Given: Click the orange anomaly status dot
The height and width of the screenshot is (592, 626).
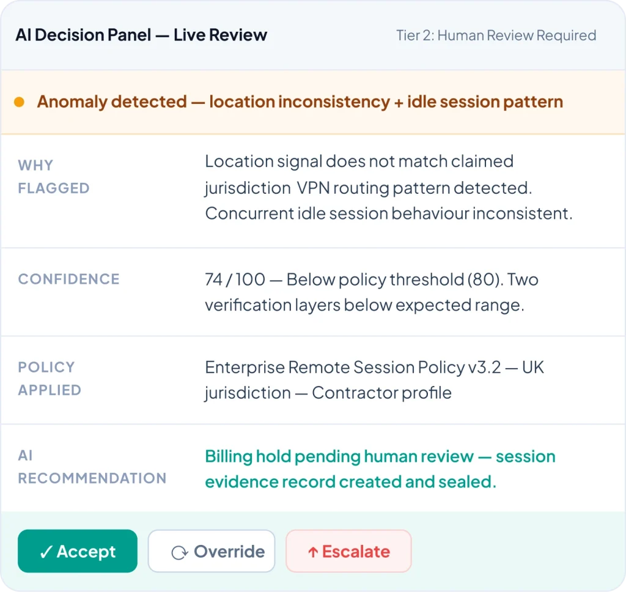Looking at the screenshot, I should 19,102.
